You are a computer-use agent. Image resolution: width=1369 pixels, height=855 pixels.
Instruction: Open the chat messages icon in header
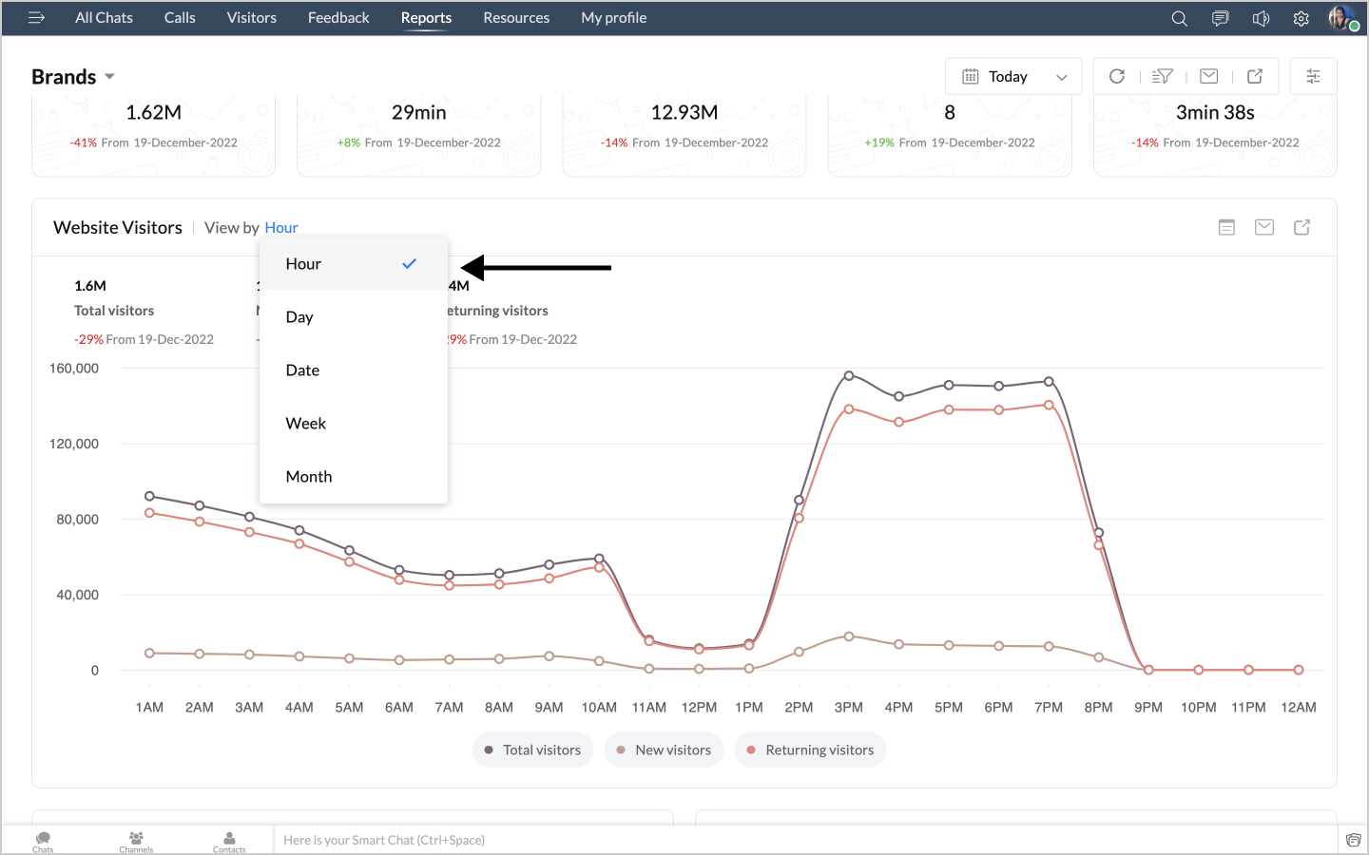tap(1221, 18)
